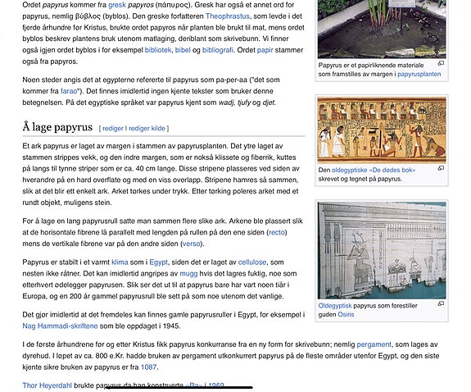Click enlarge icon beside De dødes bok caption
Image resolution: width=471 pixels, height=392 pixels.
(441, 168)
